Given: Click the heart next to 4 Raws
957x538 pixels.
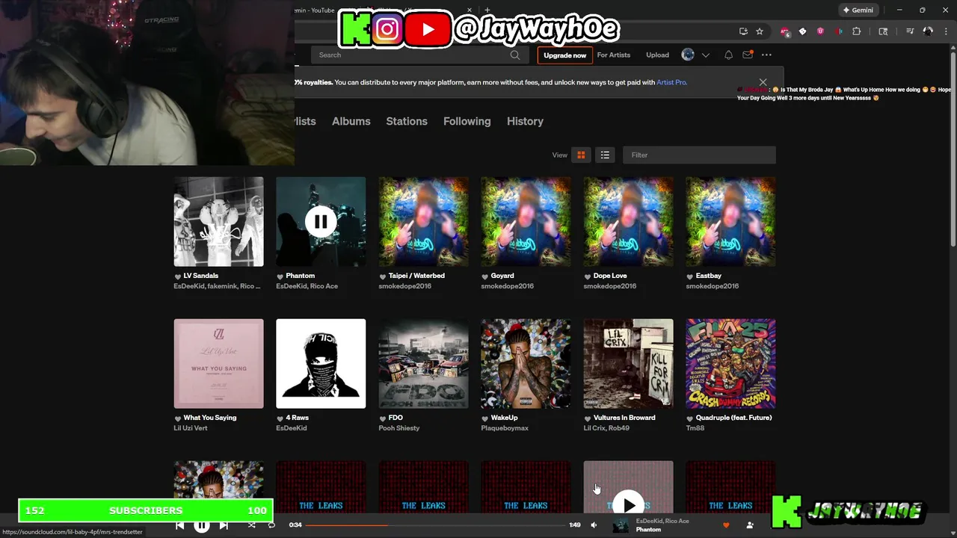Looking at the screenshot, I should 280,418.
